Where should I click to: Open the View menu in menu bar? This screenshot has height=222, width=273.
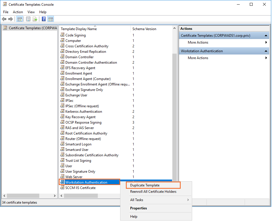(x=31, y=12)
